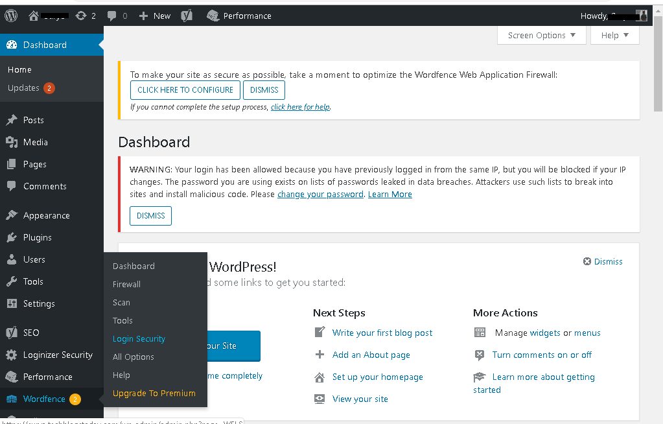Open the Add an About page link
This screenshot has width=663, height=424.
371,355
